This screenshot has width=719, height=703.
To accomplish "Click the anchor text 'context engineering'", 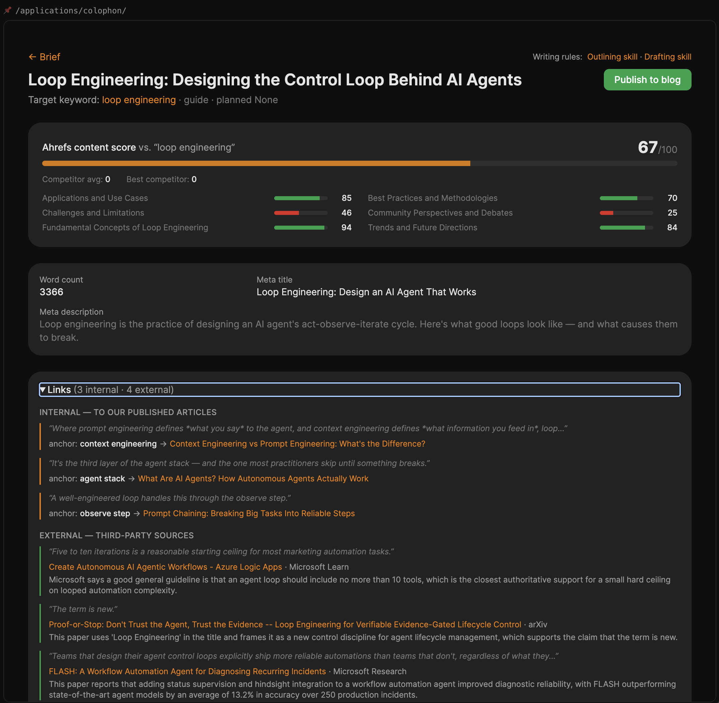I will (118, 444).
